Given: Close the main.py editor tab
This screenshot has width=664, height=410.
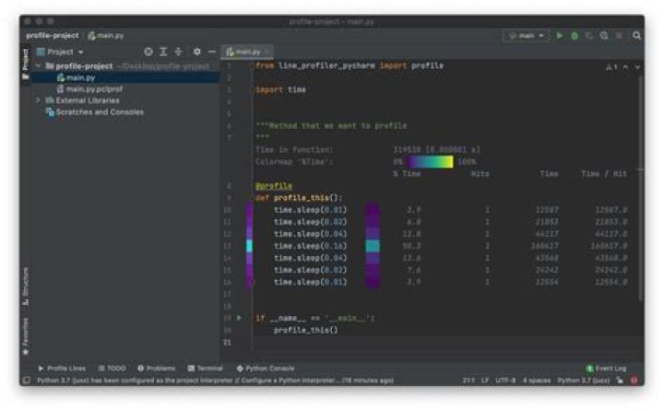Looking at the screenshot, I should [x=267, y=52].
